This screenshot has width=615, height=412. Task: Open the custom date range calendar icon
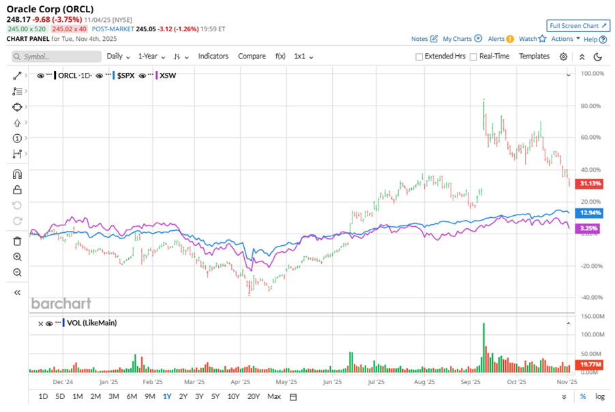pos(293,397)
